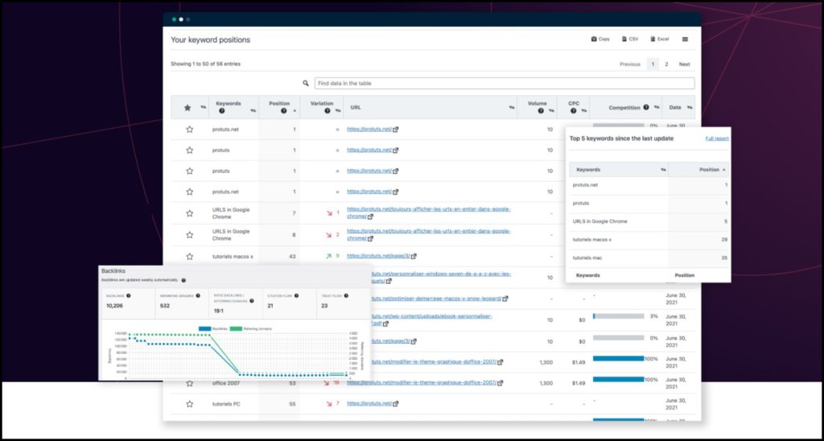This screenshot has width=824, height=441.
Task: Sort the main table by Keywords
Action: 253,111
